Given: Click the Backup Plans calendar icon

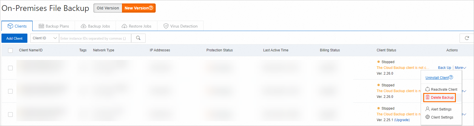Looking at the screenshot, I should pyautogui.click(x=41, y=26).
